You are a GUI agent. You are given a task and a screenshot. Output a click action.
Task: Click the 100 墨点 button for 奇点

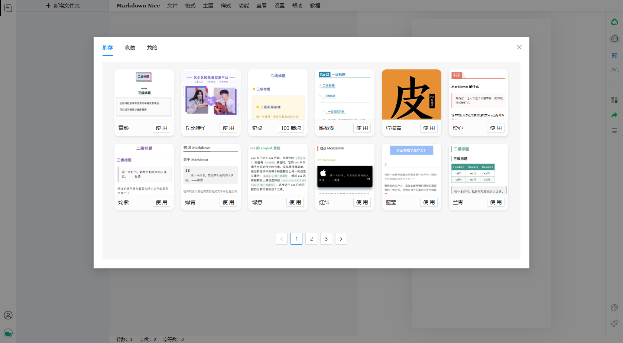click(x=291, y=128)
